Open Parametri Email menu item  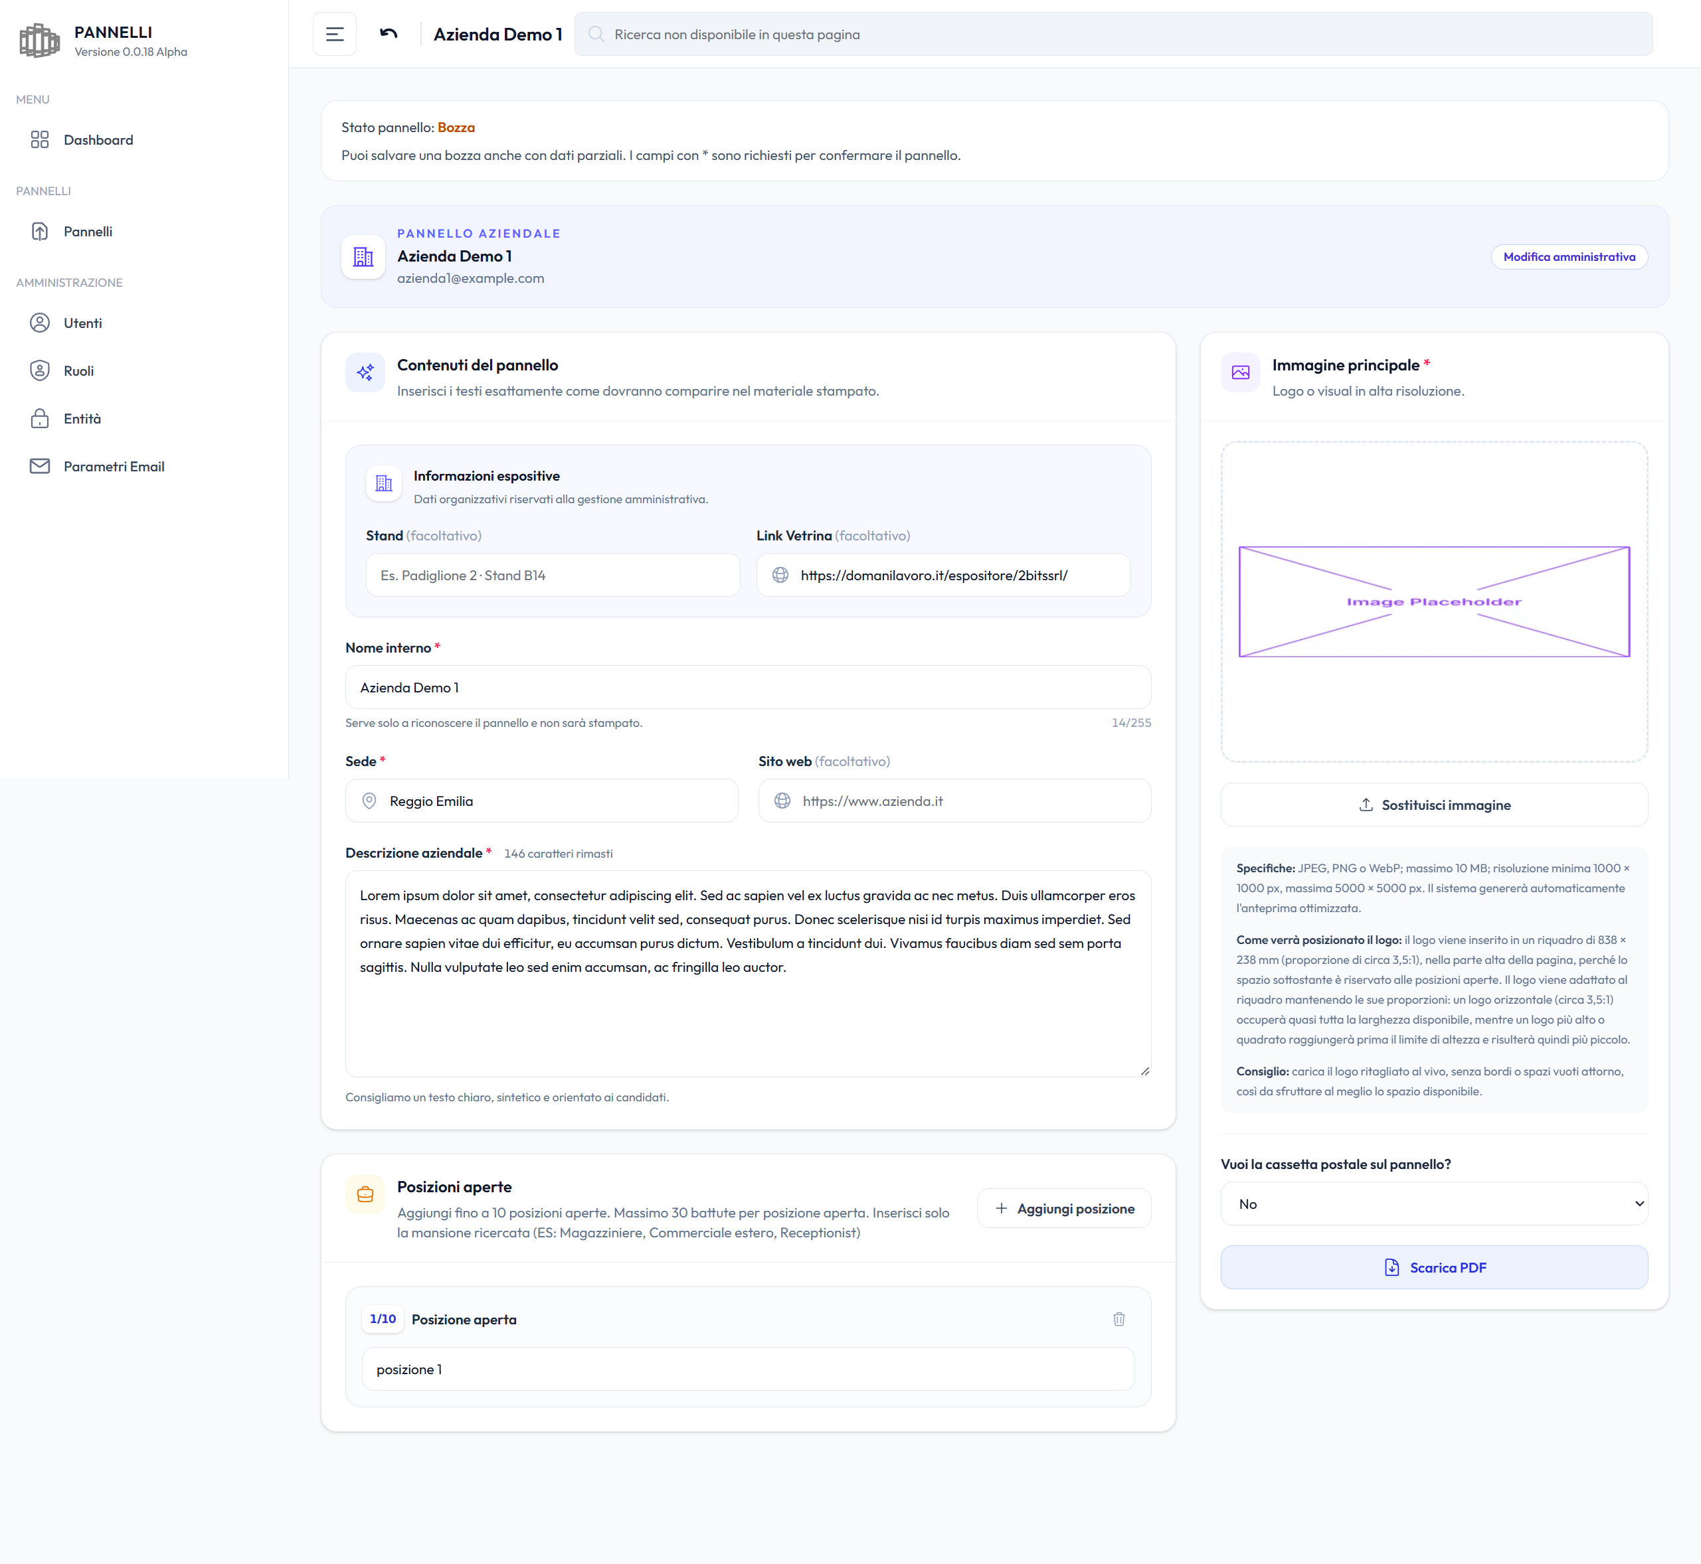144,466
